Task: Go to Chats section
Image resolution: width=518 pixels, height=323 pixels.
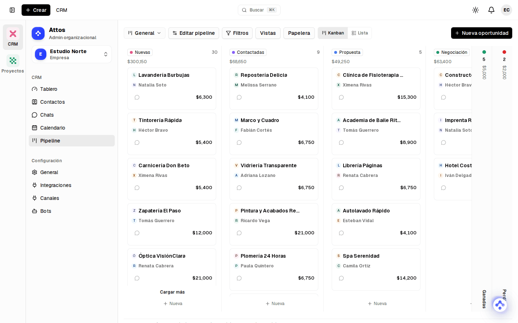Action: (72, 115)
